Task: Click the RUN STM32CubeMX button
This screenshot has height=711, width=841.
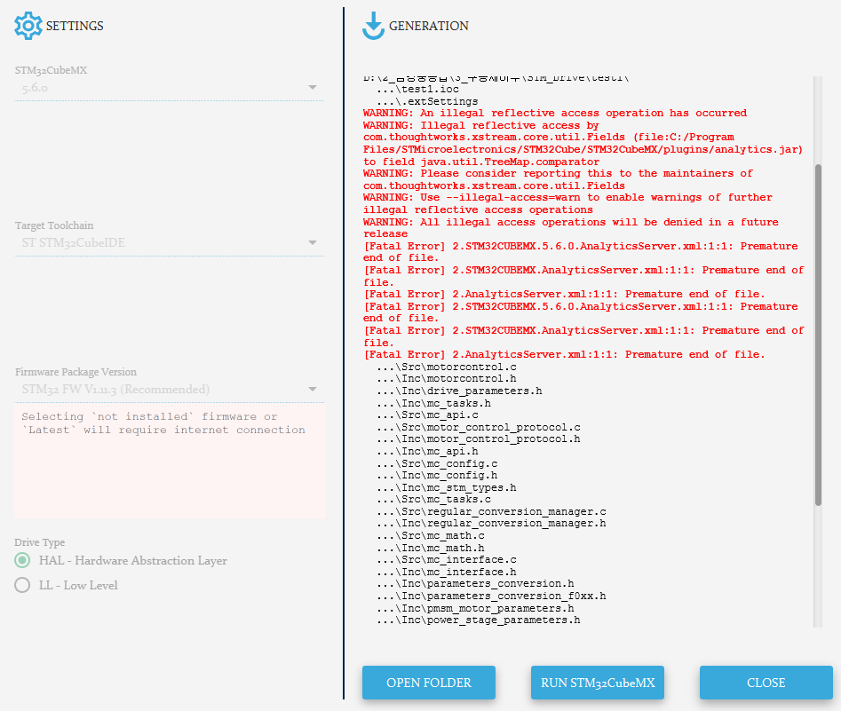Action: point(598,683)
